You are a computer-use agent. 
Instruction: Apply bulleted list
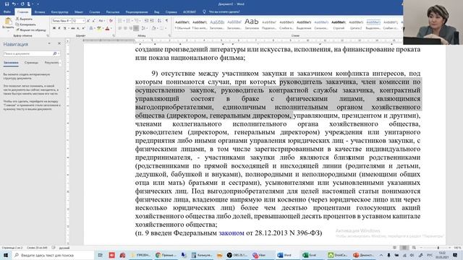[x=120, y=21]
